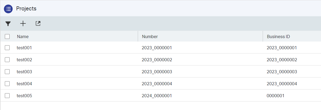The height and width of the screenshot is (110, 321).
Task: Click number cell 2023_0000002
Action: click(x=157, y=60)
